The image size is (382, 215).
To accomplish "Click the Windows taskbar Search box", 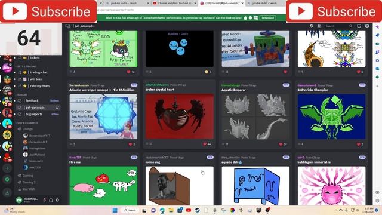I will click(x=130, y=210).
